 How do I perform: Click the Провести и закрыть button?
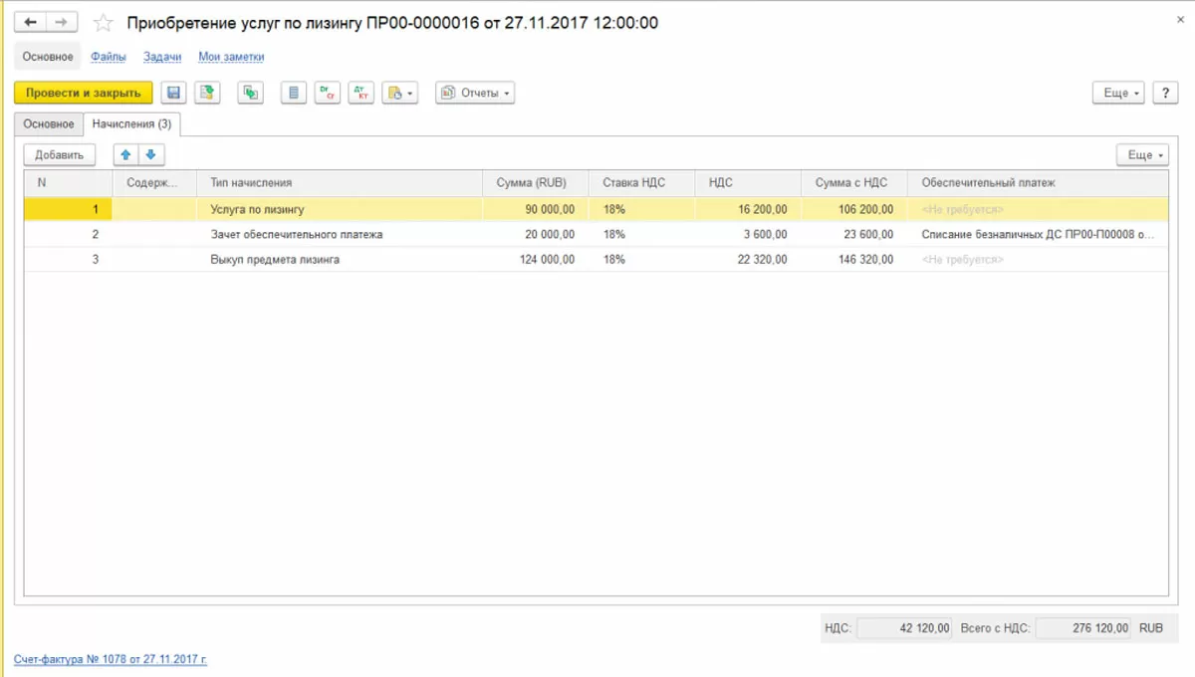click(84, 93)
